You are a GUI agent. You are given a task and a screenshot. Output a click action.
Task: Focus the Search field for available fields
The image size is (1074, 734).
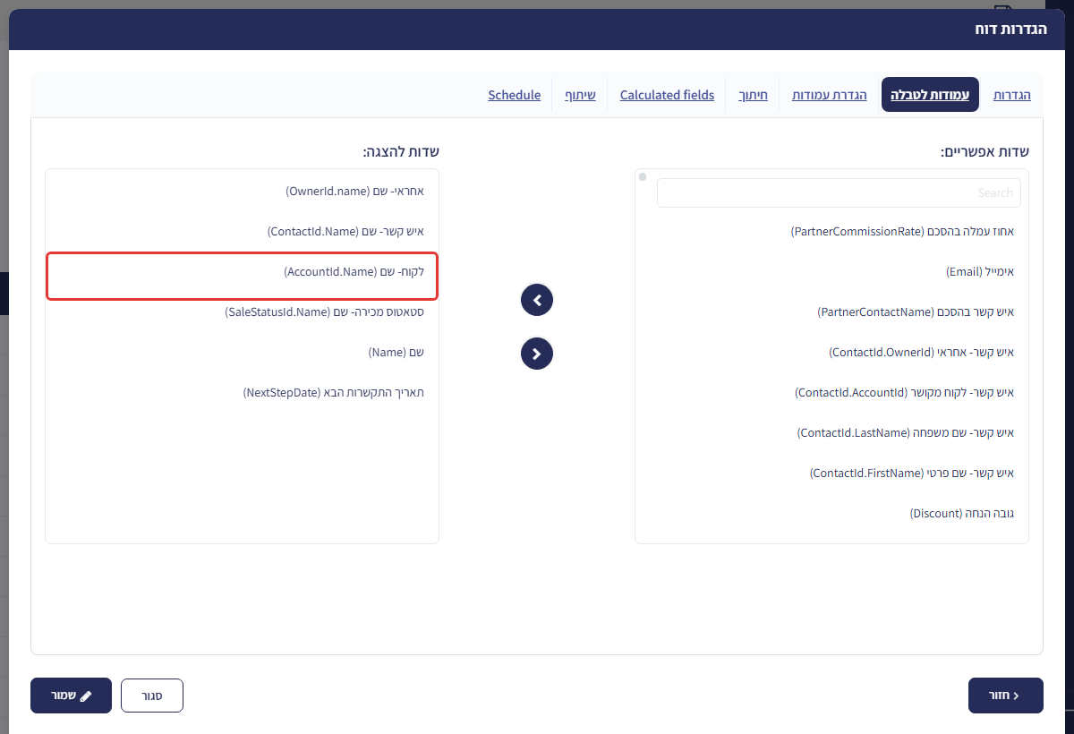(x=839, y=193)
